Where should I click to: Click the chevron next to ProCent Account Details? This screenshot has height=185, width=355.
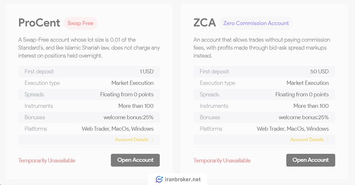pyautogui.click(x=153, y=140)
